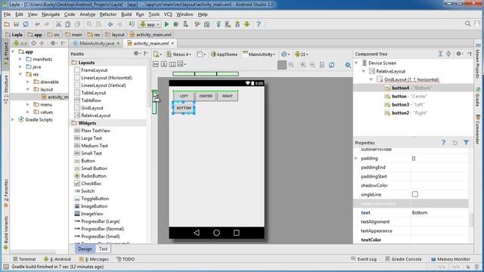Open the app run configuration dropdown
Screen dimensions: 484x272
[x=150, y=24]
